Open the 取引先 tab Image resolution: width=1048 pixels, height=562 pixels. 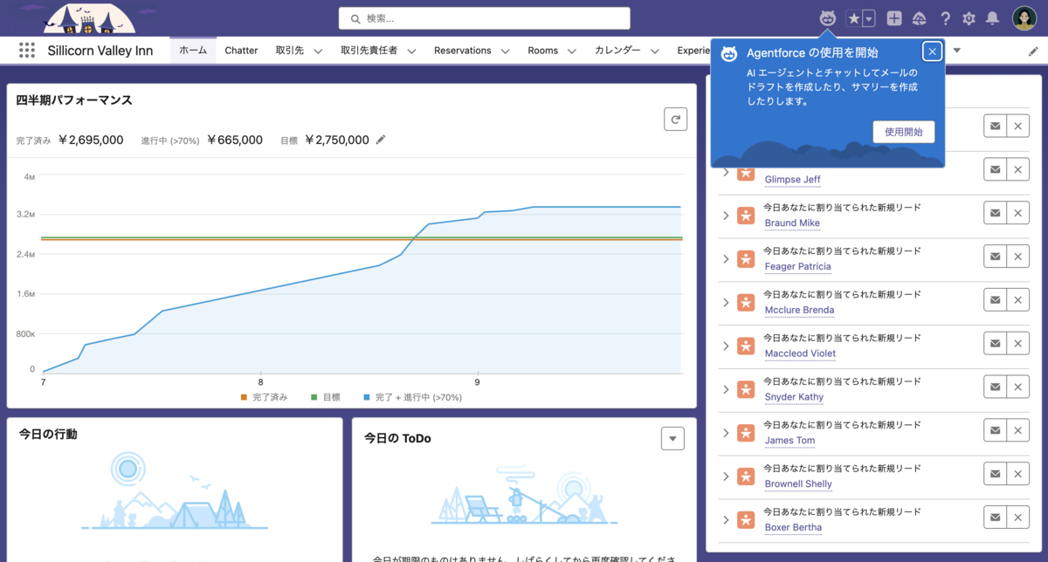[x=289, y=51]
